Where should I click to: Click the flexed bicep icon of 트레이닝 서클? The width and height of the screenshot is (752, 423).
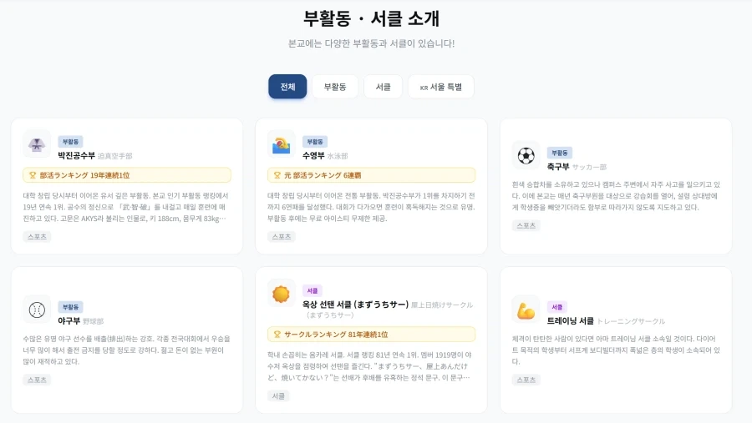click(x=526, y=310)
